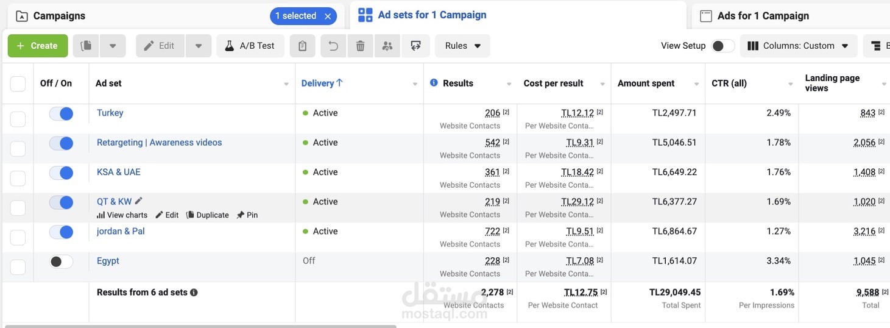Open the Ad set column dropdown arrow
890x328 pixels.
point(286,84)
